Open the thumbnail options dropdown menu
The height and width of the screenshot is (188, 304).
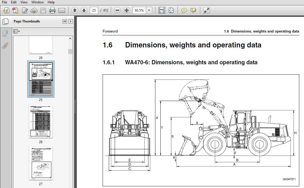(17, 31)
